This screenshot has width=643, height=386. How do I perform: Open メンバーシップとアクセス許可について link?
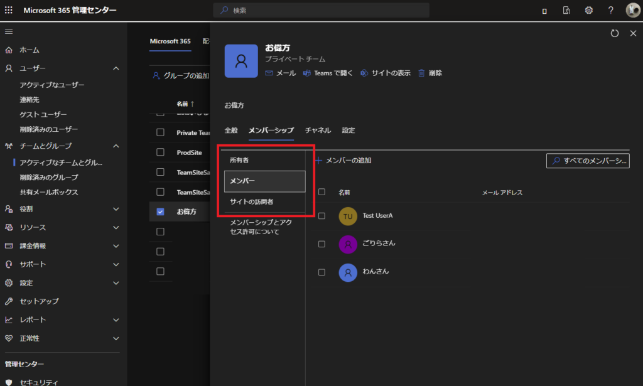261,227
